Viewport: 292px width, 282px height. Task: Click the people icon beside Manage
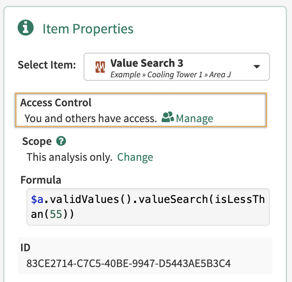point(168,118)
